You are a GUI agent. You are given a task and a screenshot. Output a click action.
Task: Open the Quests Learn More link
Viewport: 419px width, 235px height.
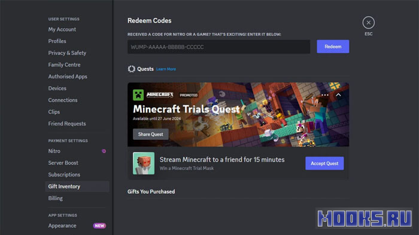tap(166, 69)
